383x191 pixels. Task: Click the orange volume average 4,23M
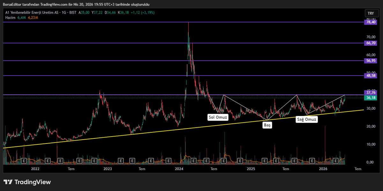(33, 18)
